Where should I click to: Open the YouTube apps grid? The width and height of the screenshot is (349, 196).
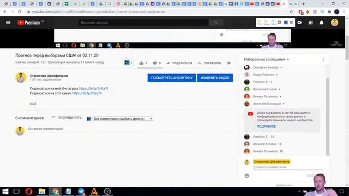click(310, 22)
